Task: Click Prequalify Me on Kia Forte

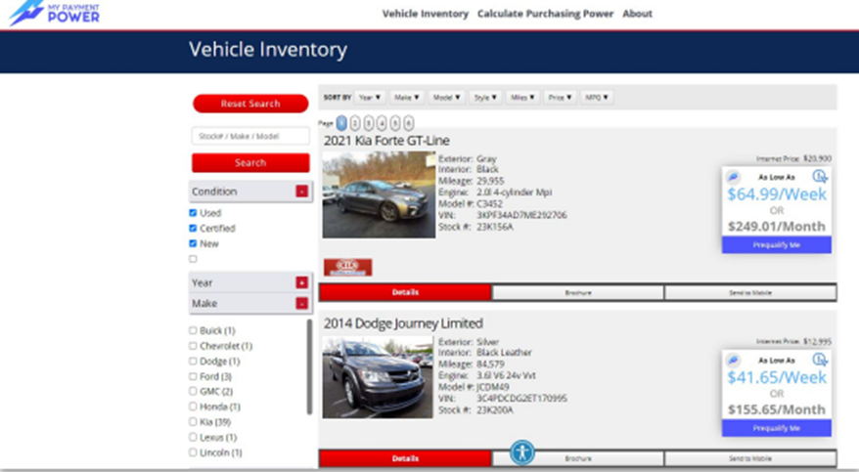Action: point(776,245)
